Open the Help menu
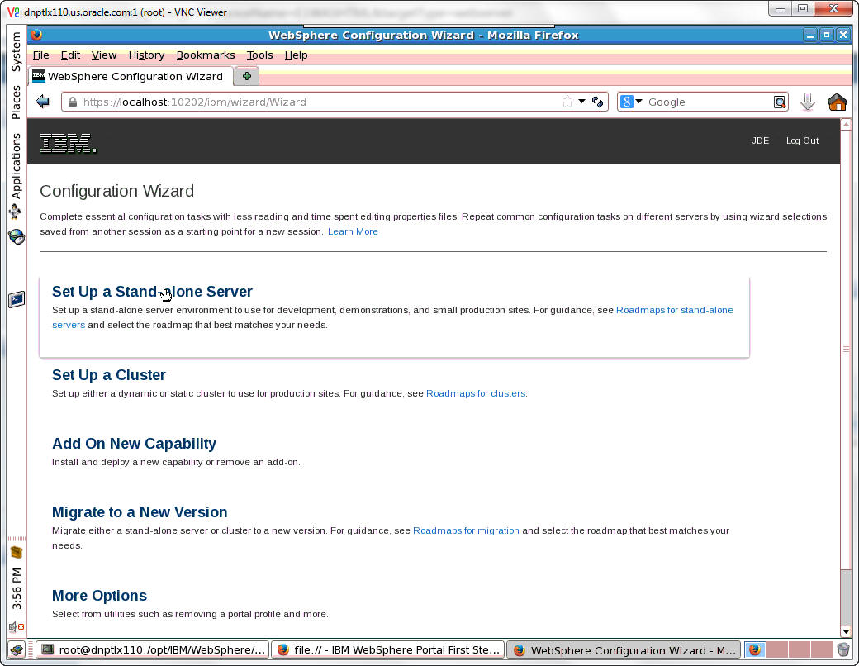This screenshot has height=666, width=859. (x=296, y=55)
